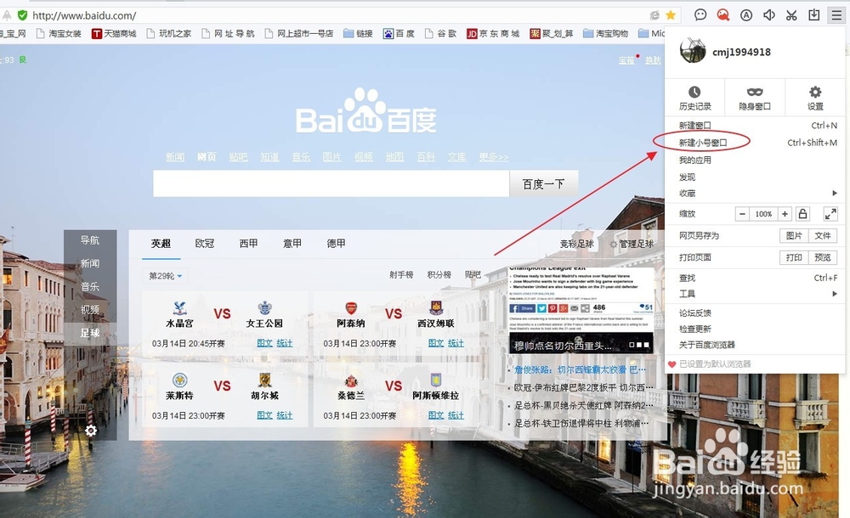Increase zoom with plus button

[785, 214]
